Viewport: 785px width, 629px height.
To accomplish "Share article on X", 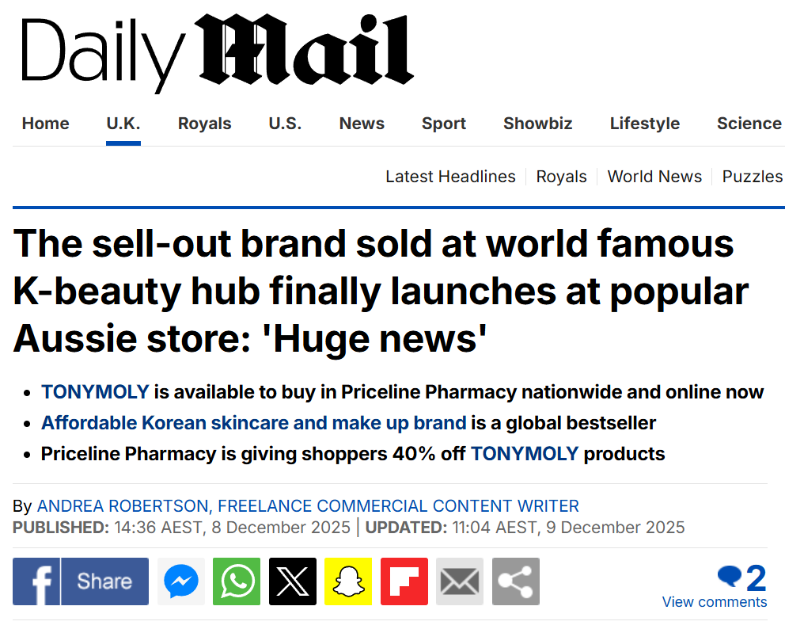I will tap(293, 581).
